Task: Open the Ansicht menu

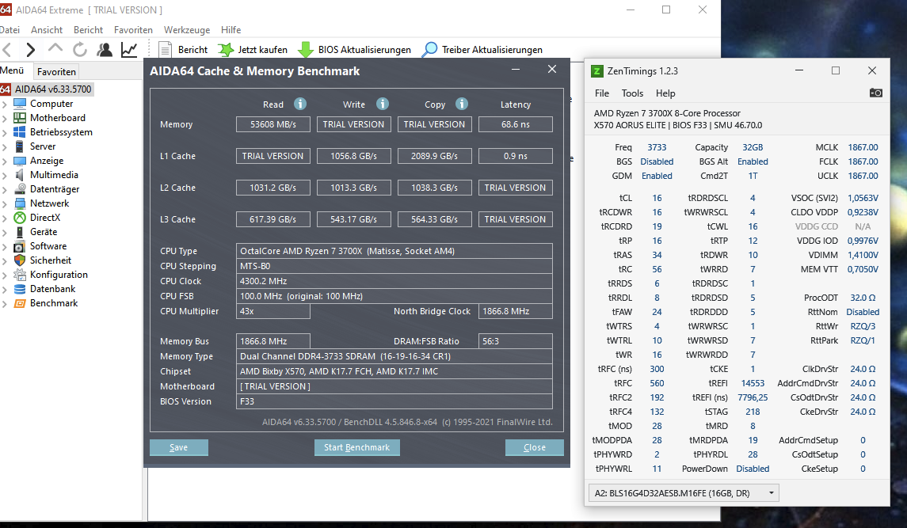Action: 46,29
